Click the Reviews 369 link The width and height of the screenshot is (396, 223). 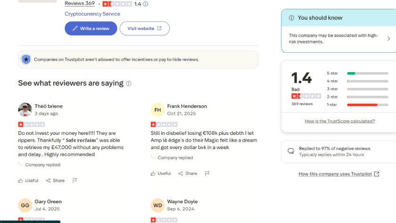pos(80,3)
